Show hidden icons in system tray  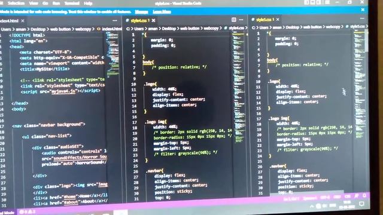click(312, 207)
